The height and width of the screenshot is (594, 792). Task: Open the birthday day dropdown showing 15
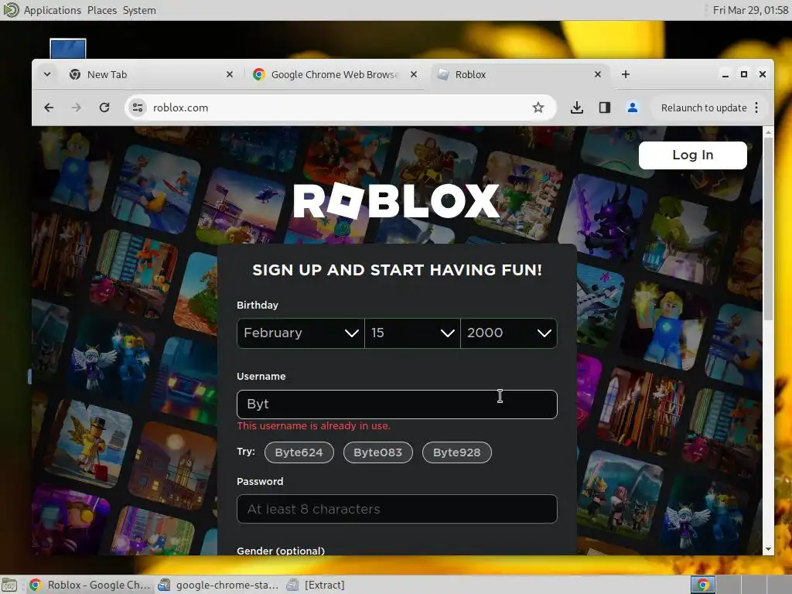pos(412,333)
